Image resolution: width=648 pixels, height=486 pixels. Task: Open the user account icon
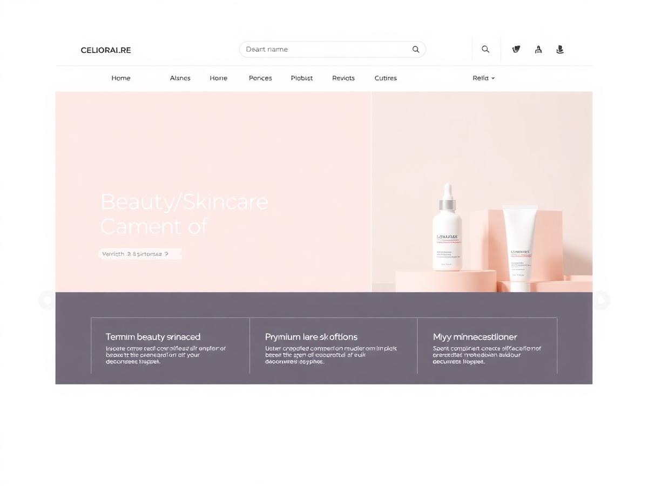(538, 49)
